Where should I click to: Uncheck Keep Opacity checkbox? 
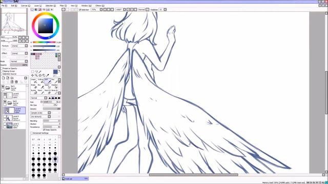coord(44,130)
